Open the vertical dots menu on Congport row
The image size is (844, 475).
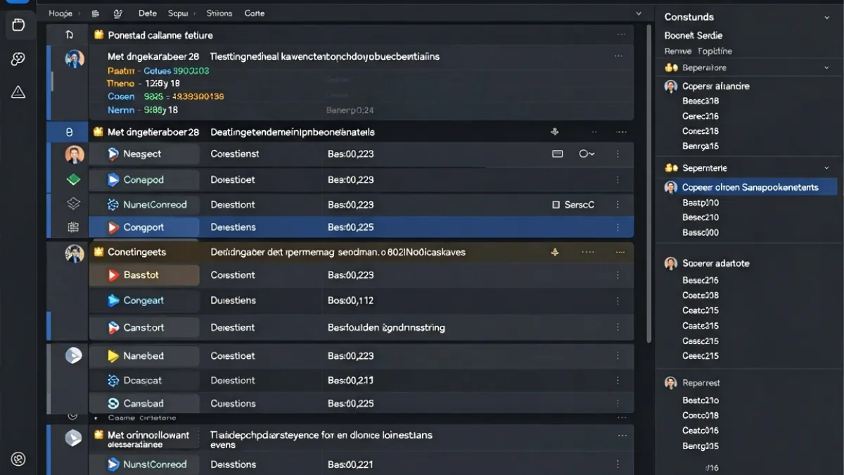[x=618, y=227]
